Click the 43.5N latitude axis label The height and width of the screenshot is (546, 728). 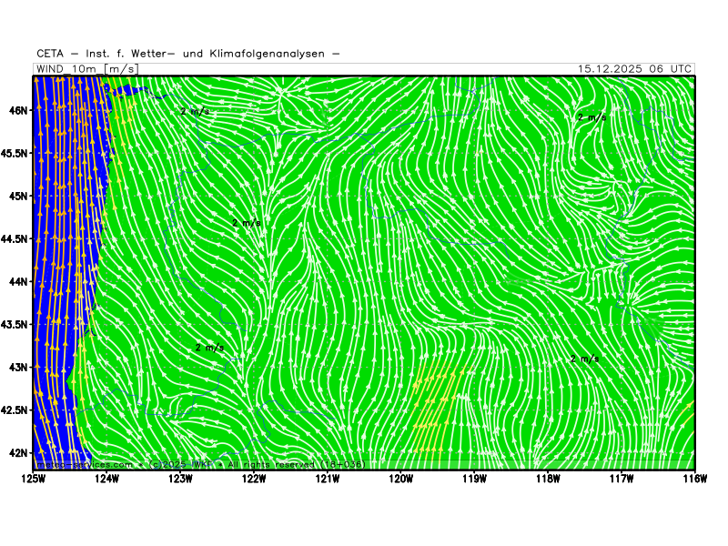[x=14, y=324]
